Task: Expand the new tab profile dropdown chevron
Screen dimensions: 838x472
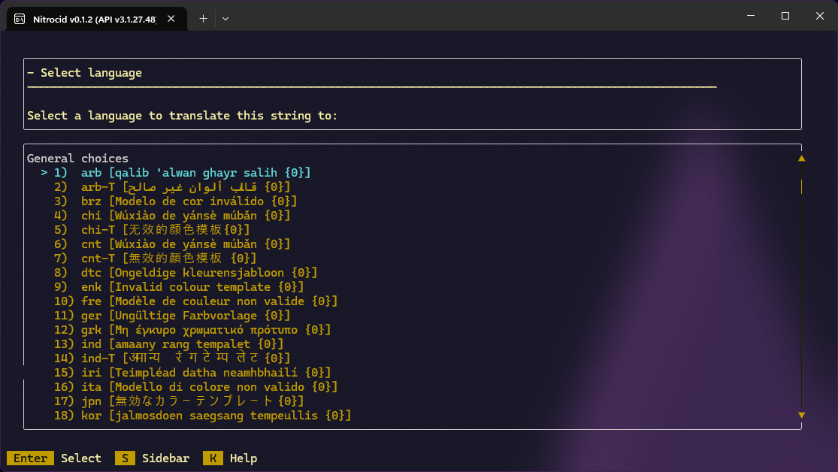Action: pos(225,18)
